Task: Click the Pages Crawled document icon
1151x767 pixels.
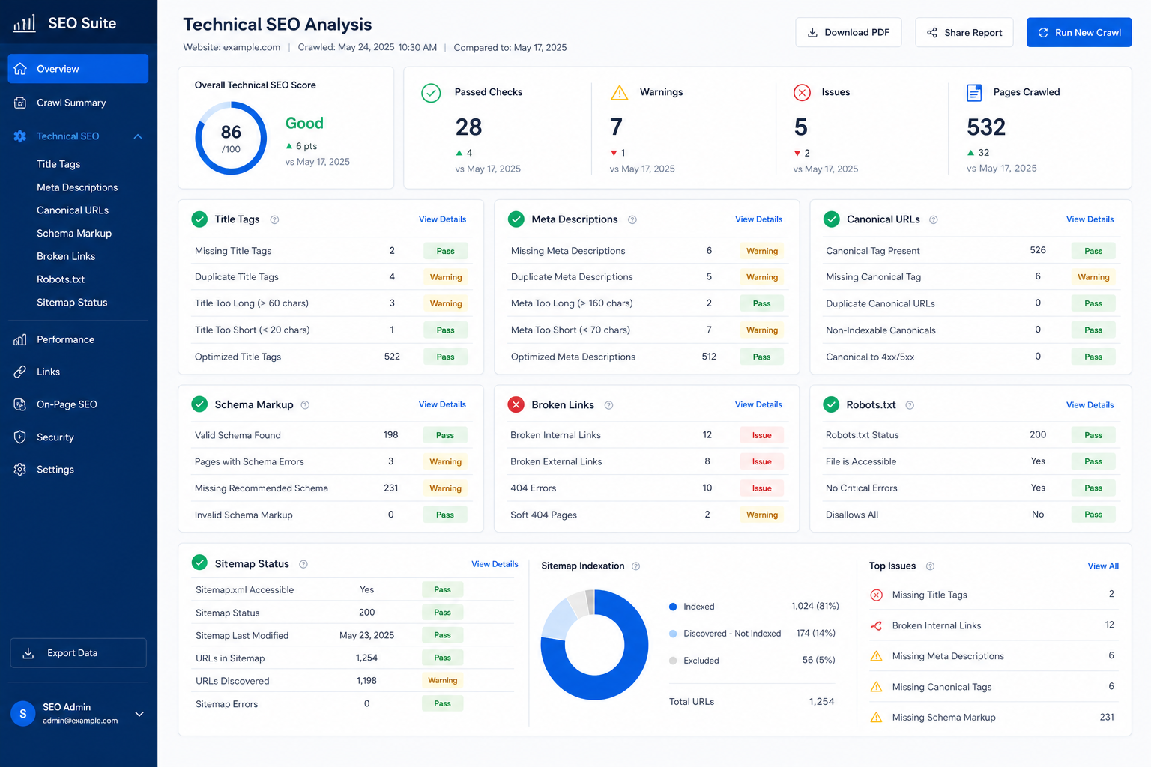Action: click(x=974, y=93)
